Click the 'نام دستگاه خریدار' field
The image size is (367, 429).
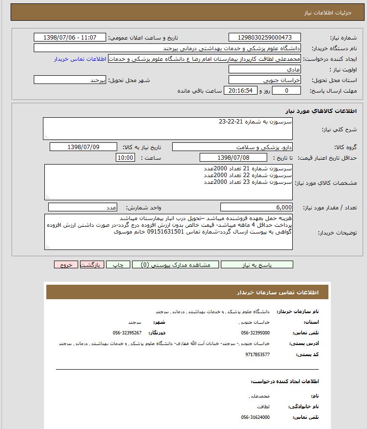pos(167,48)
